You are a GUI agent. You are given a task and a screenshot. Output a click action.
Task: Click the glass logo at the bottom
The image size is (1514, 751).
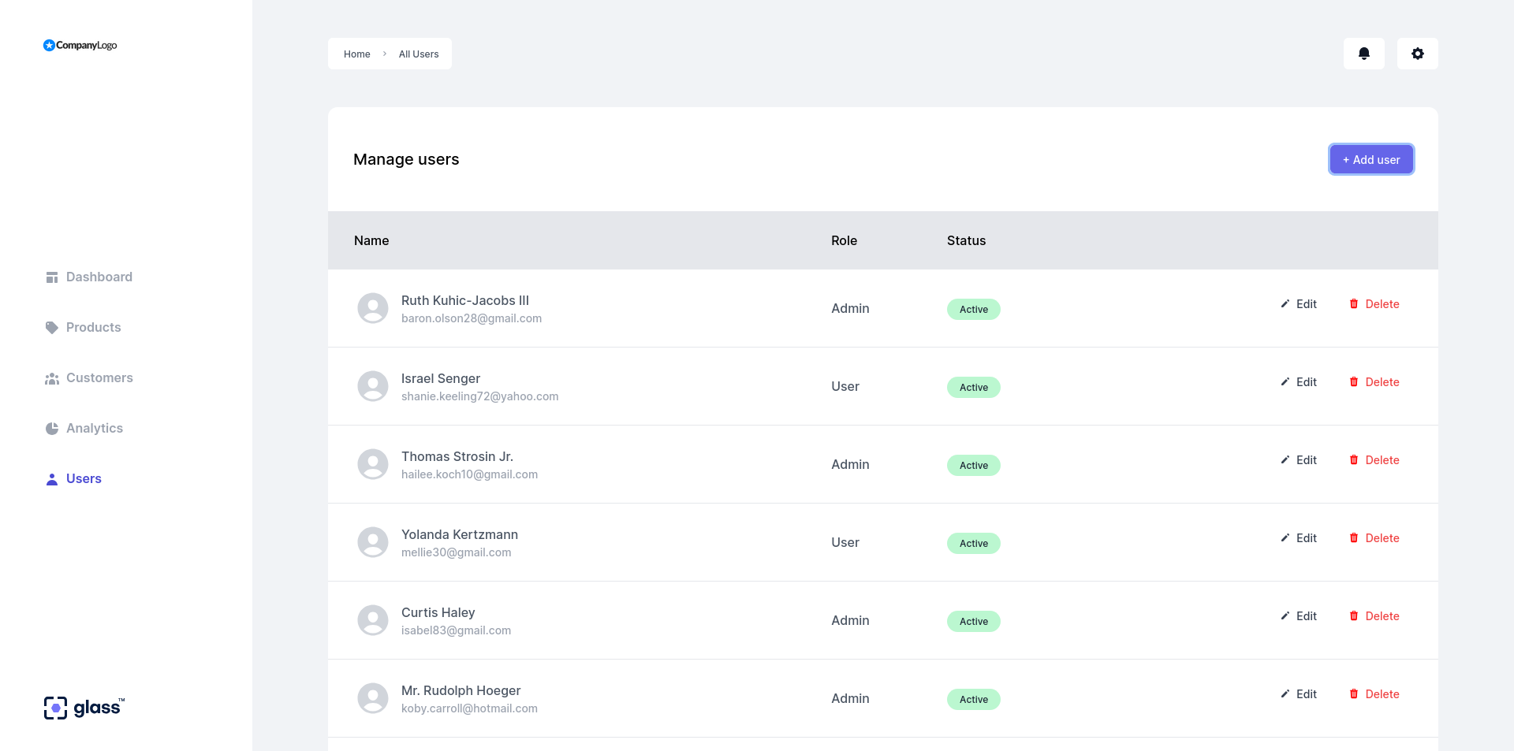[84, 707]
